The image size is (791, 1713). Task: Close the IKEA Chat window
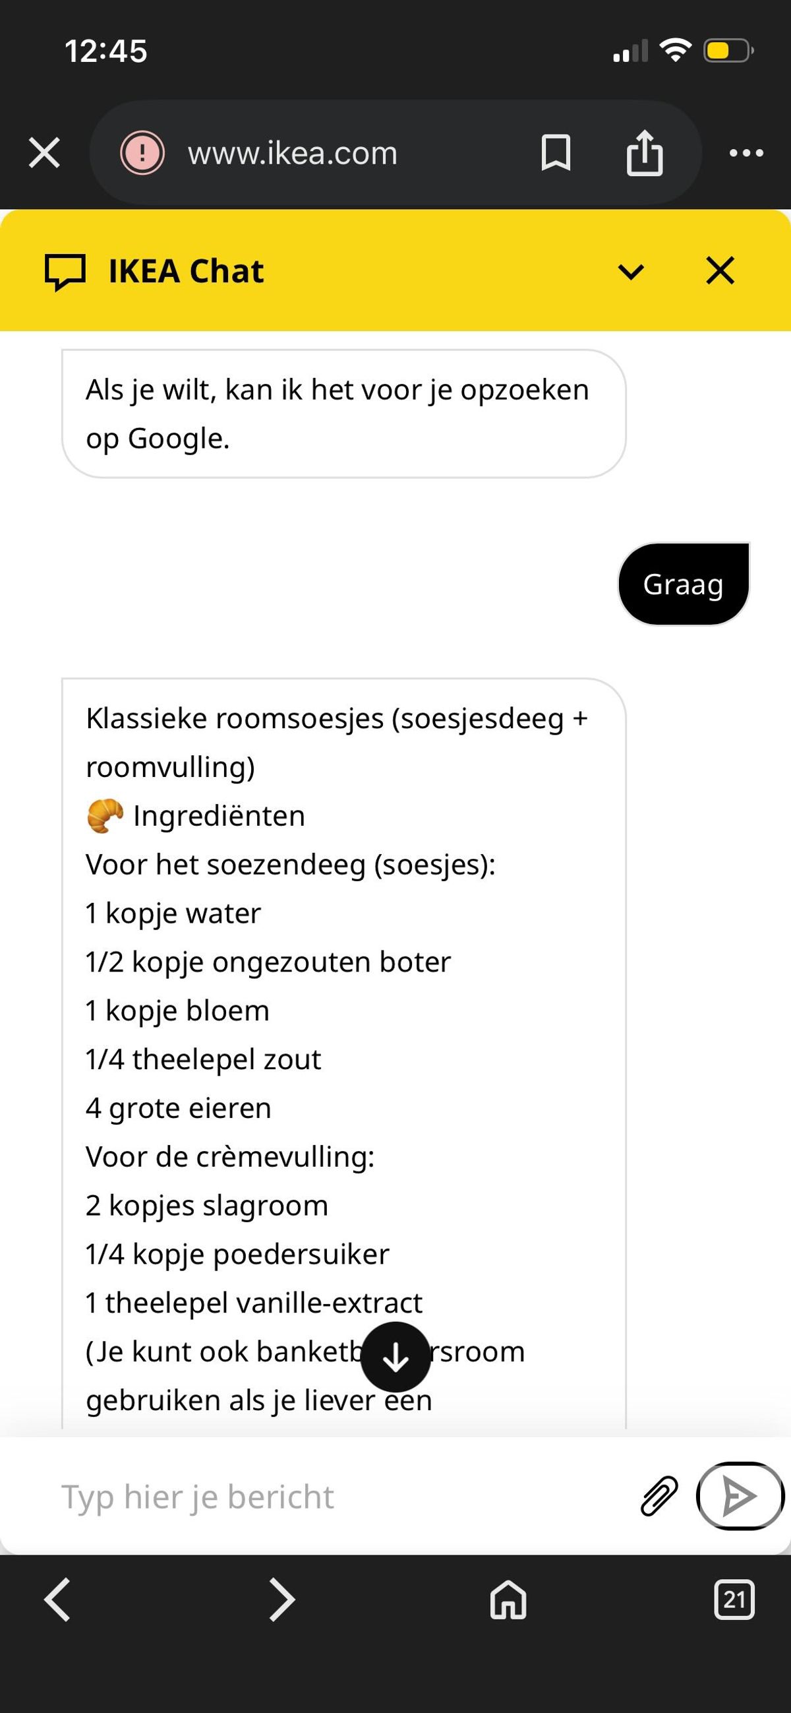pyautogui.click(x=720, y=270)
